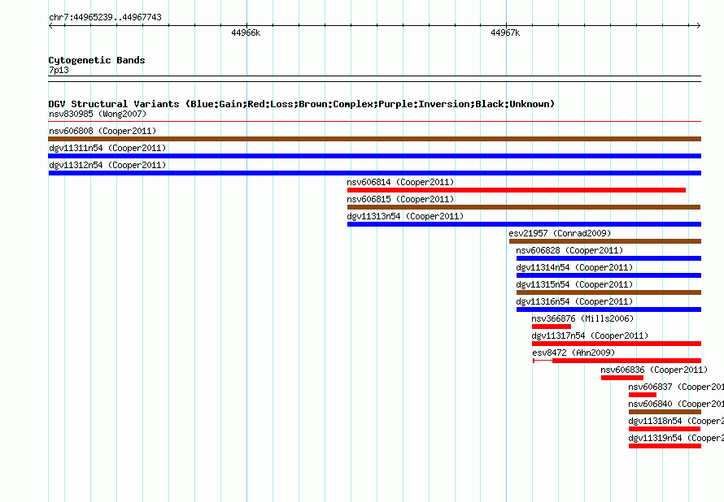Click the blue dgv11316n54 gain bar

tap(608, 309)
